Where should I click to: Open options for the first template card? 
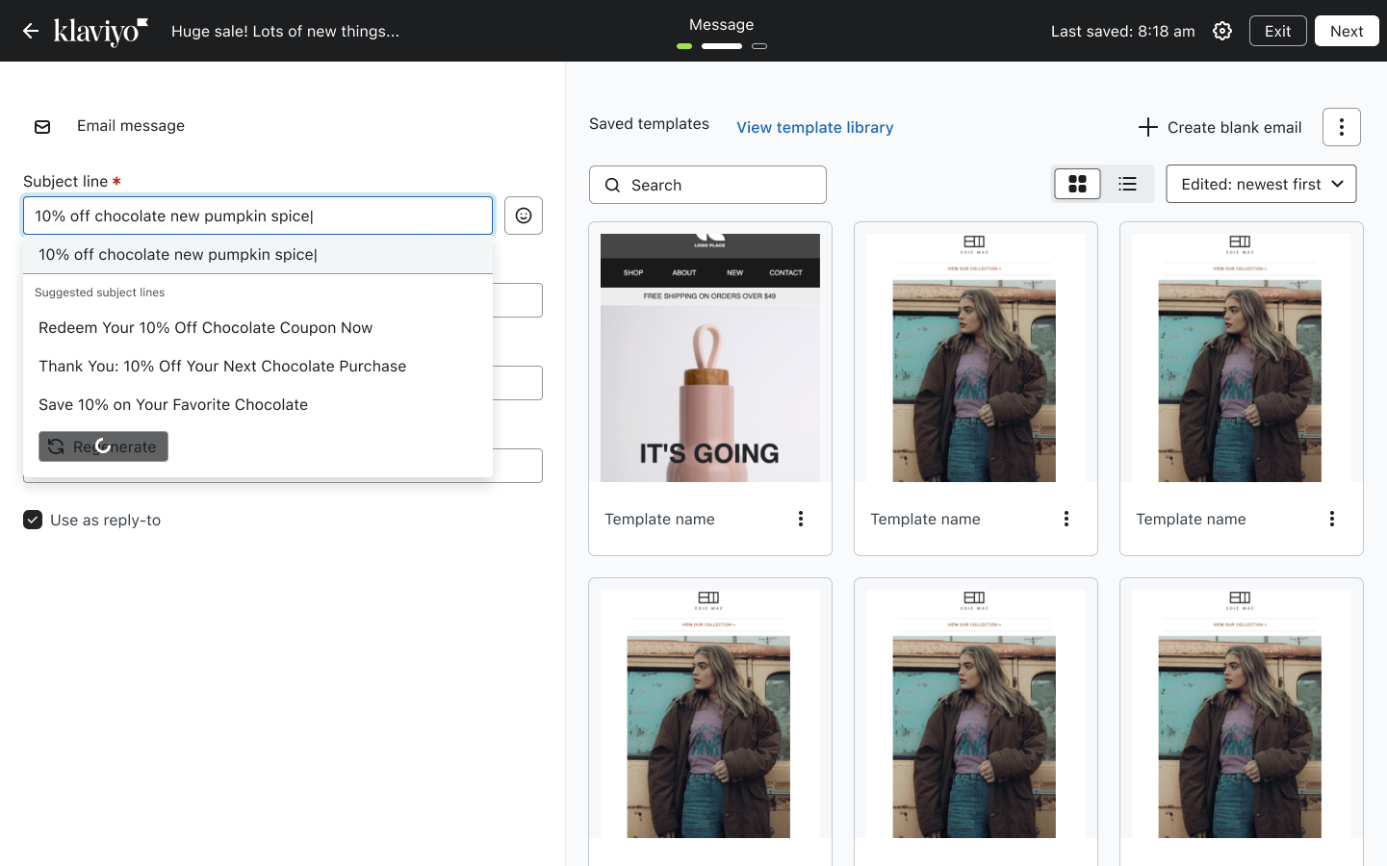(x=801, y=519)
